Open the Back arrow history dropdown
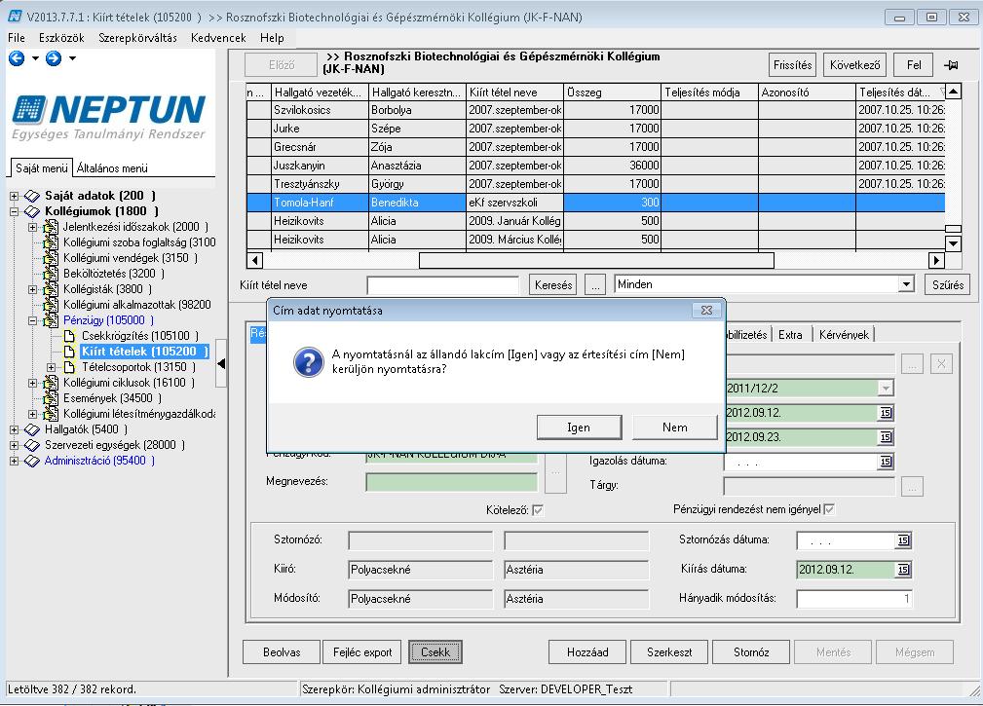 (x=35, y=58)
